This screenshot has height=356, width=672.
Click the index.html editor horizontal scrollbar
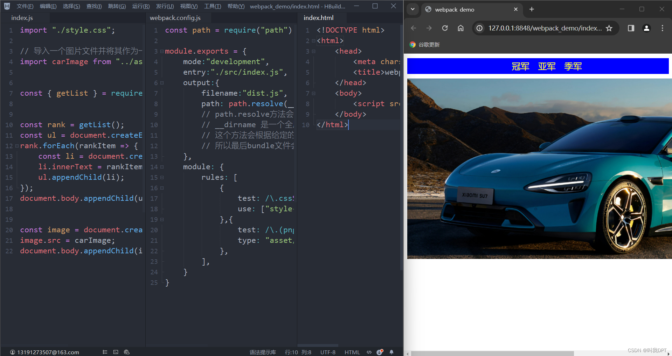point(318,345)
